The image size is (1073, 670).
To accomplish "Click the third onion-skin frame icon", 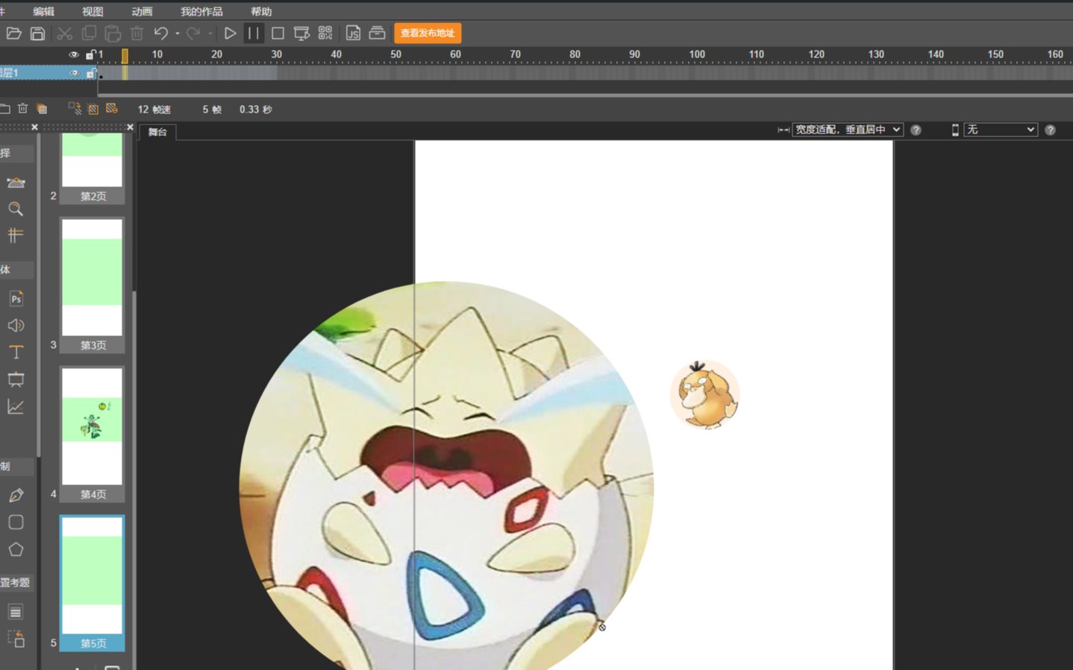I will (111, 109).
